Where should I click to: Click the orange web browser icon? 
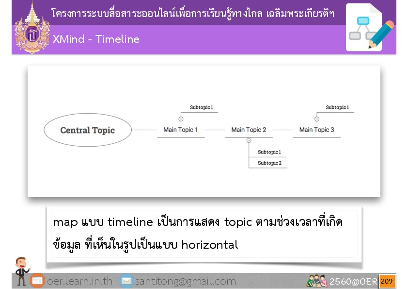37,281
